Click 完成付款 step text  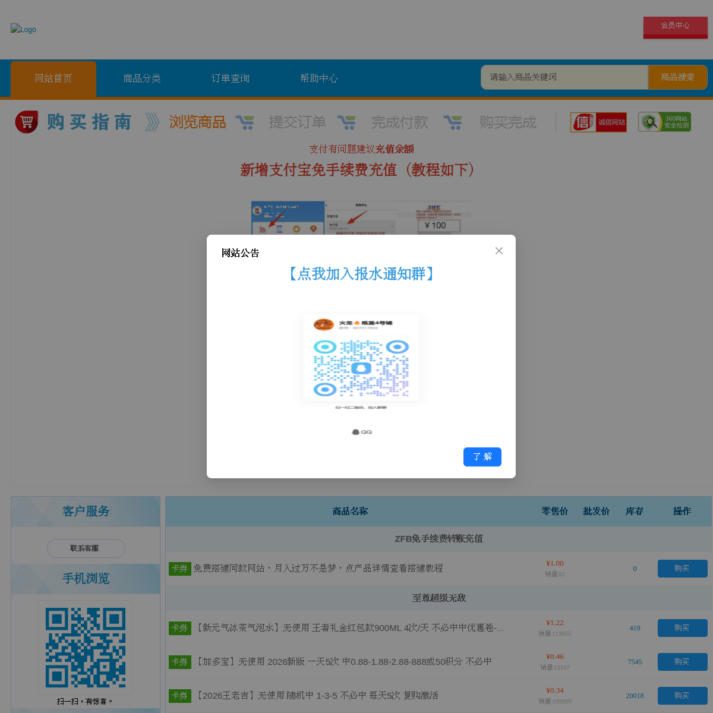point(400,122)
